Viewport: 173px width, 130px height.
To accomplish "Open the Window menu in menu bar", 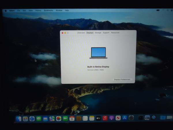I will click(59, 10).
